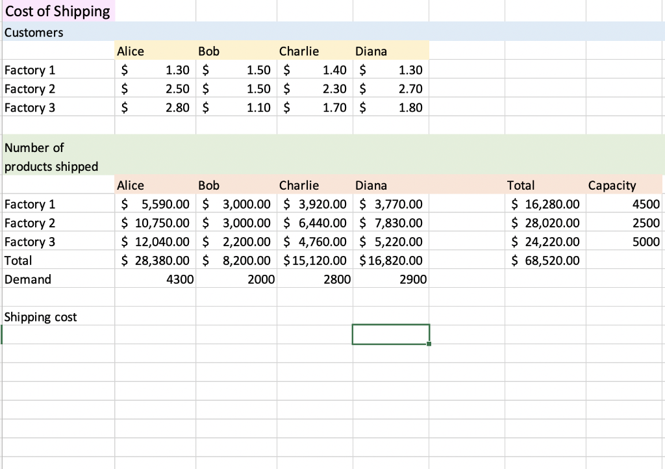
Task: Select Factory 2 Diana cost 2.70
Action: (x=391, y=88)
